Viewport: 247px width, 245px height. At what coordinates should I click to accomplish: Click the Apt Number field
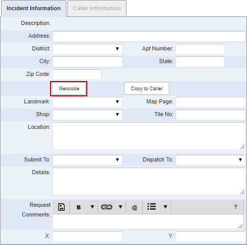[200, 49]
